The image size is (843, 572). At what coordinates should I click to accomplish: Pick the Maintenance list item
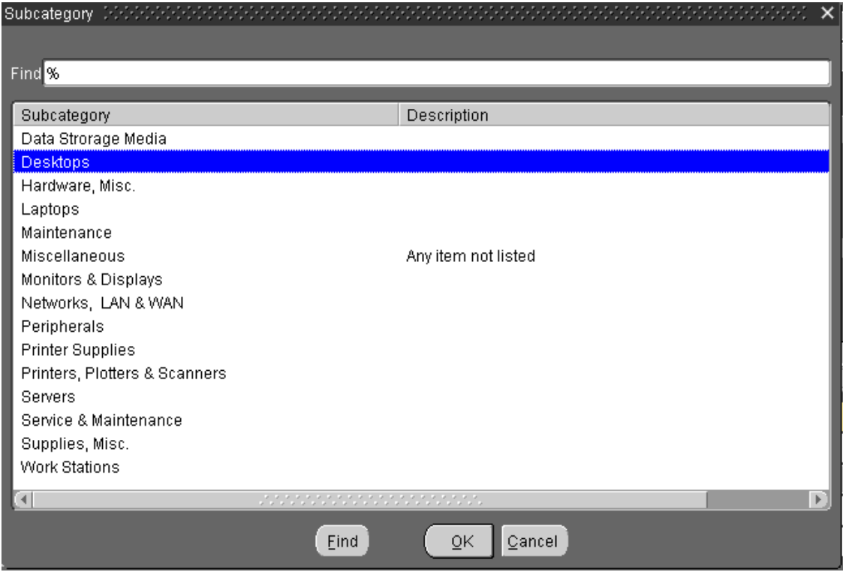click(66, 233)
